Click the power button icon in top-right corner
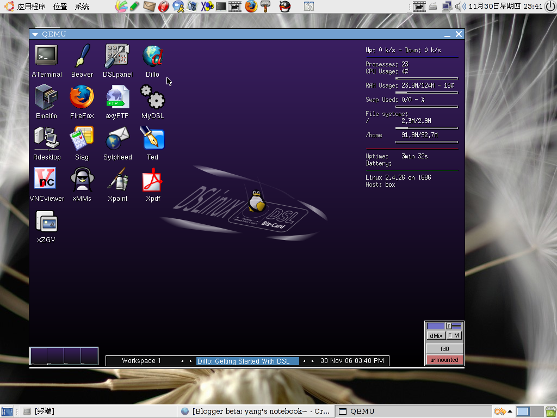This screenshot has height=418, width=557. 550,6
